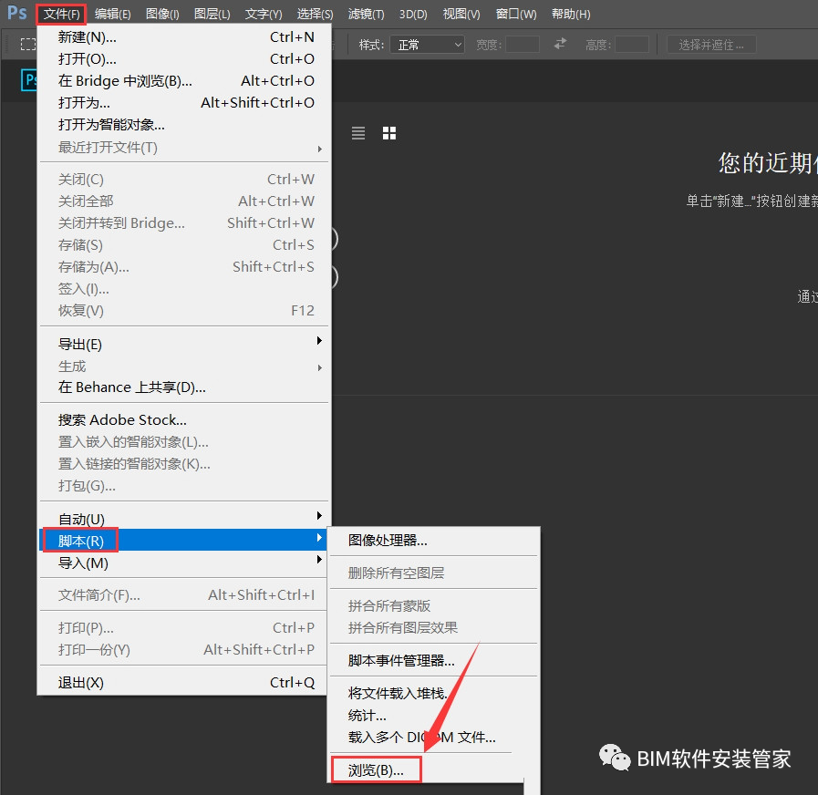Click 浏览(B)... in scripts submenu
Viewport: 818px width, 795px height.
376,770
